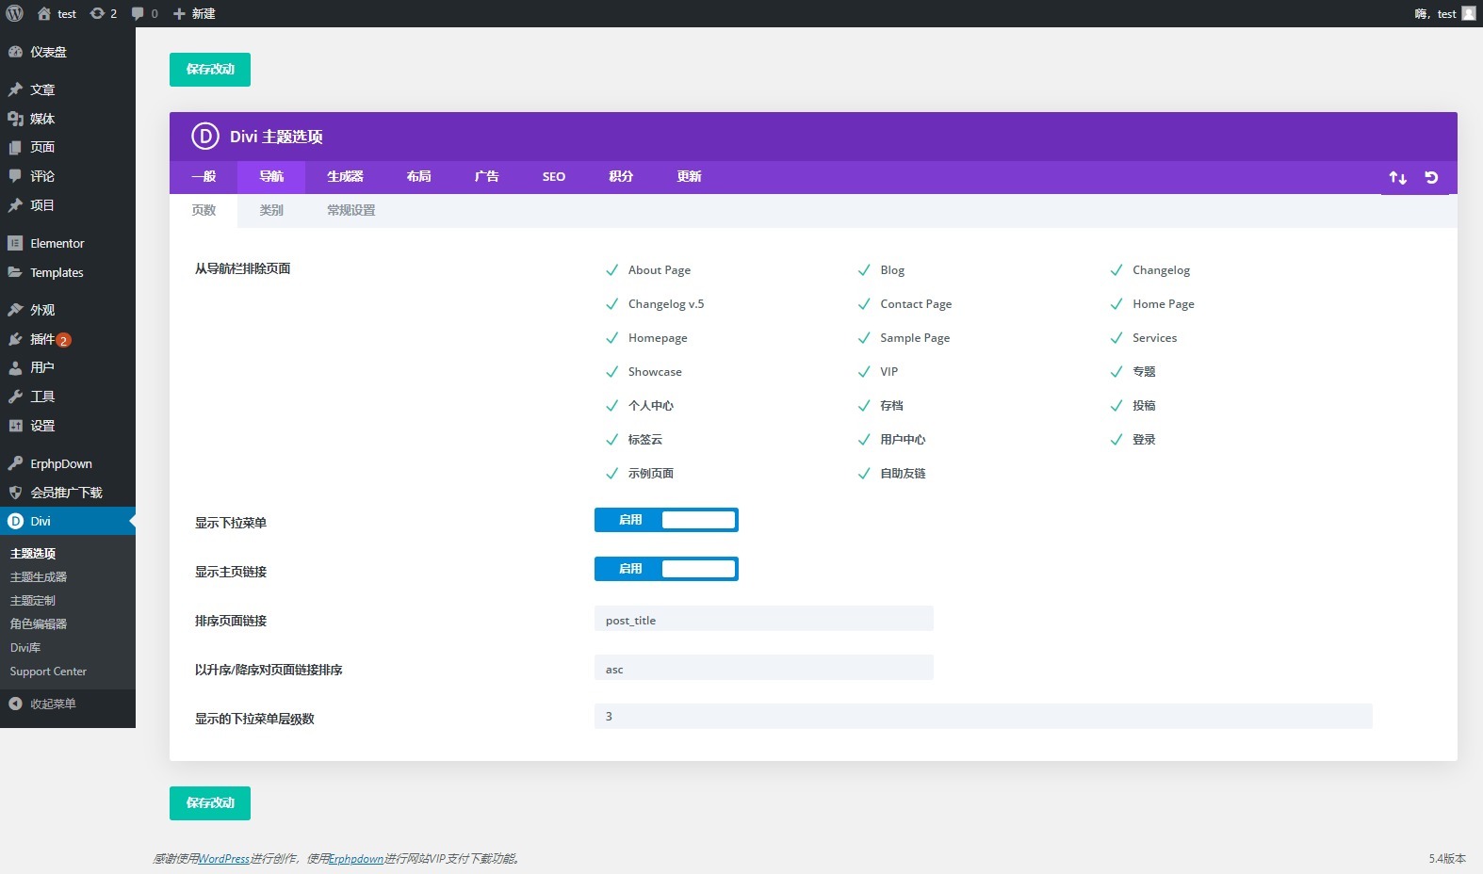Click the 用户 users icon in sidebar

coord(15,367)
